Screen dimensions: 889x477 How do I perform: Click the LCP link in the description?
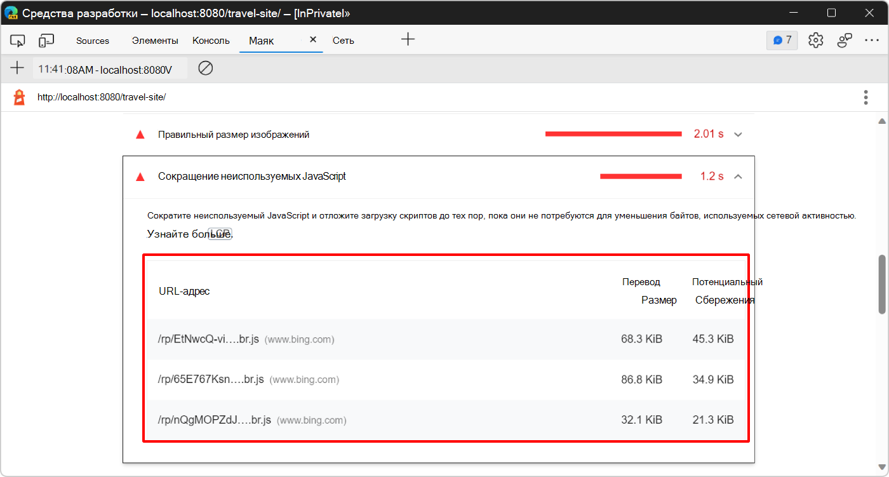point(220,233)
